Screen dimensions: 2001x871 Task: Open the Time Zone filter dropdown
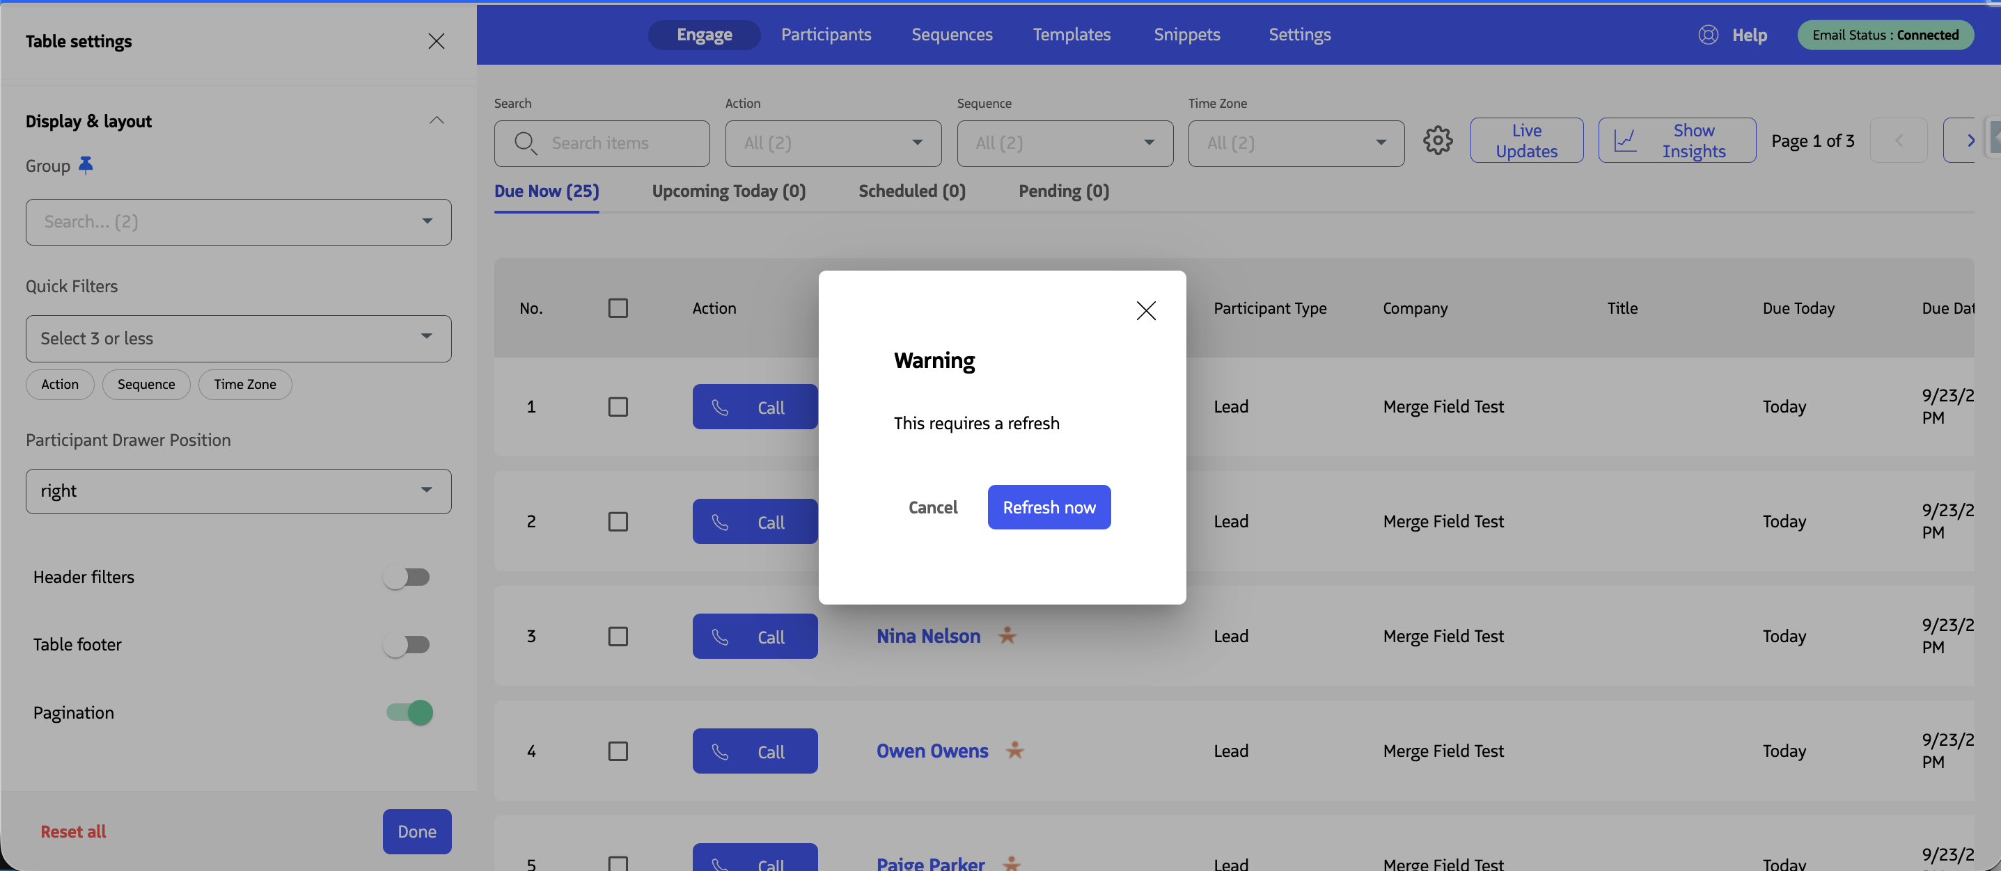1296,143
